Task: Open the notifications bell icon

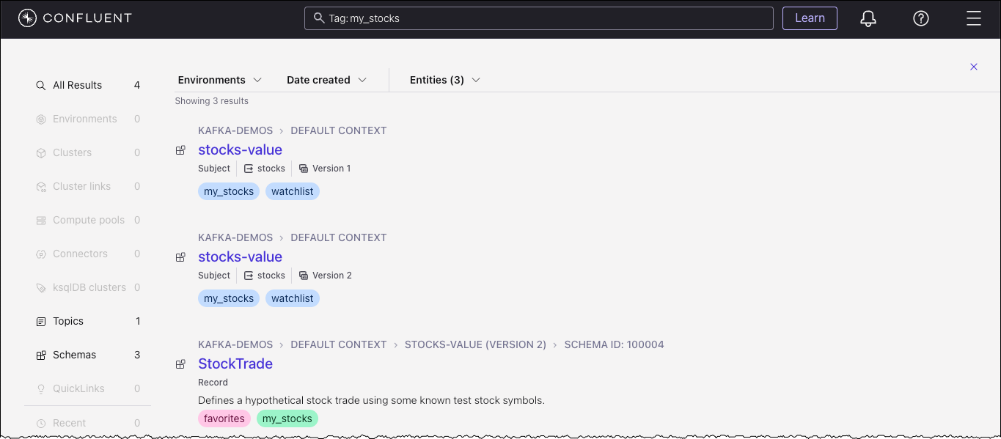Action: [x=868, y=18]
